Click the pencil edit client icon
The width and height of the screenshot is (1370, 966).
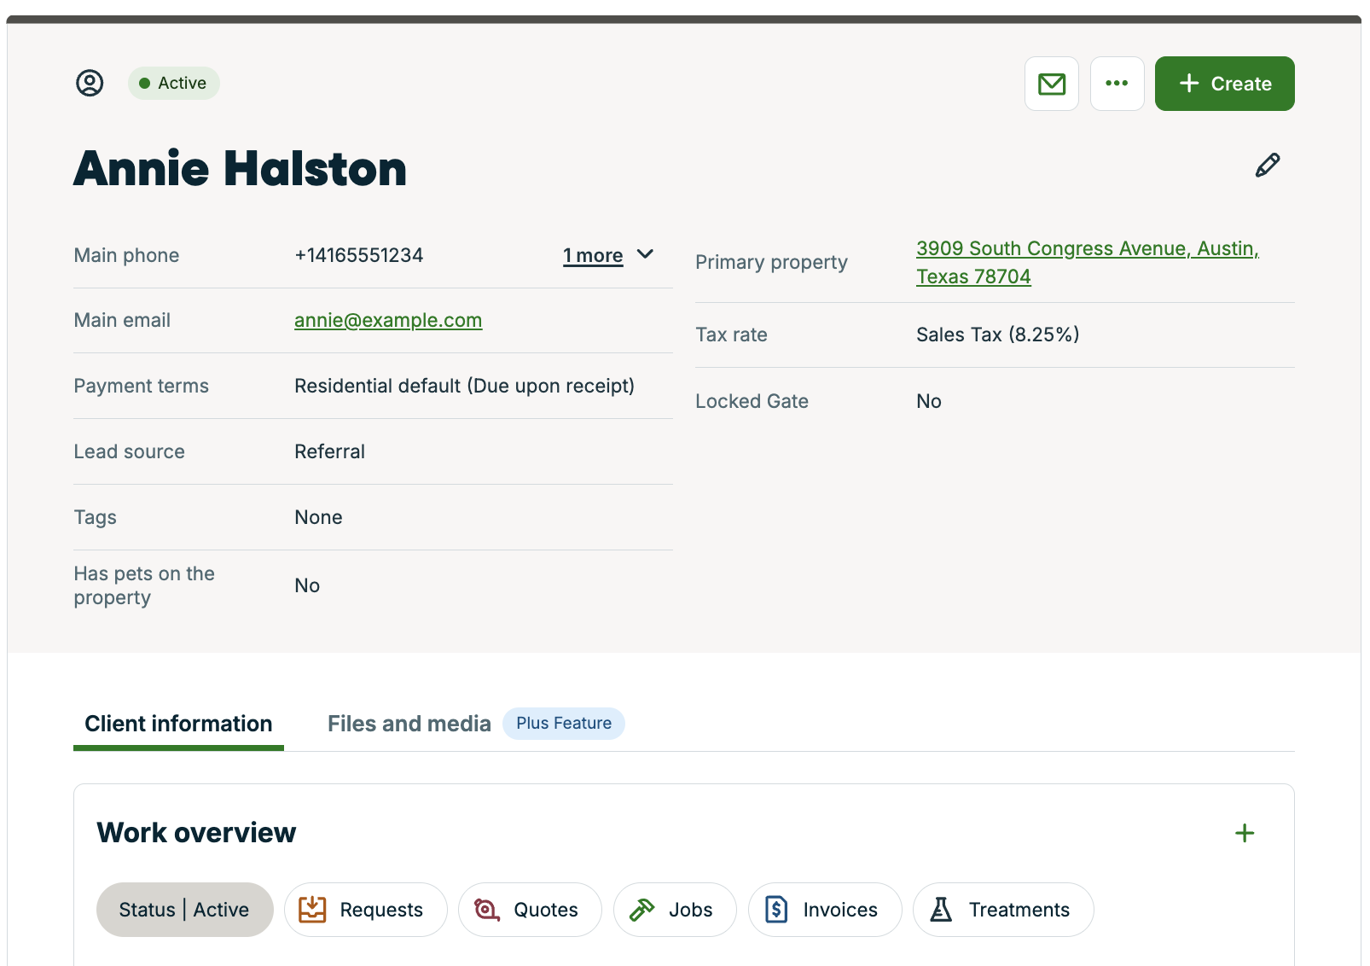coord(1267,166)
